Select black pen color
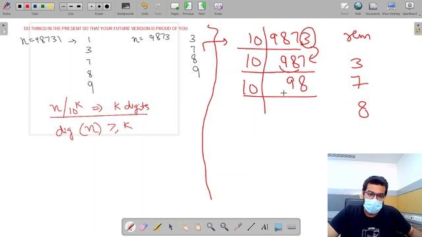The height and width of the screenshot is (237, 422). coord(20,6)
